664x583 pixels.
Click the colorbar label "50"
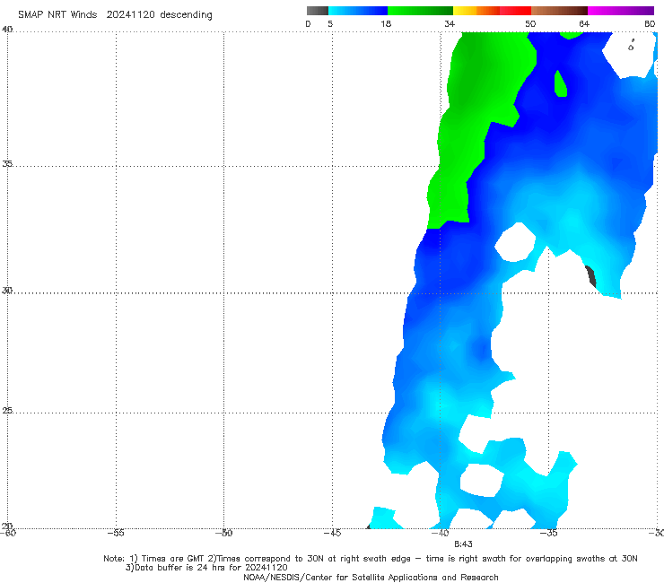[530, 23]
